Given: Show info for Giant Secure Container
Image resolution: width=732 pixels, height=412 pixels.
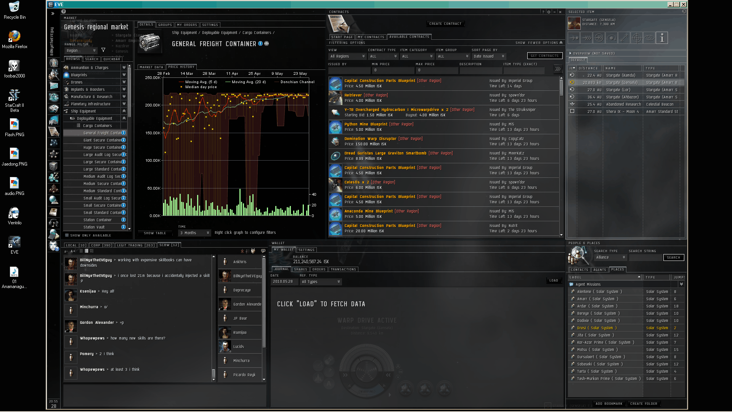Looking at the screenshot, I should (x=124, y=140).
